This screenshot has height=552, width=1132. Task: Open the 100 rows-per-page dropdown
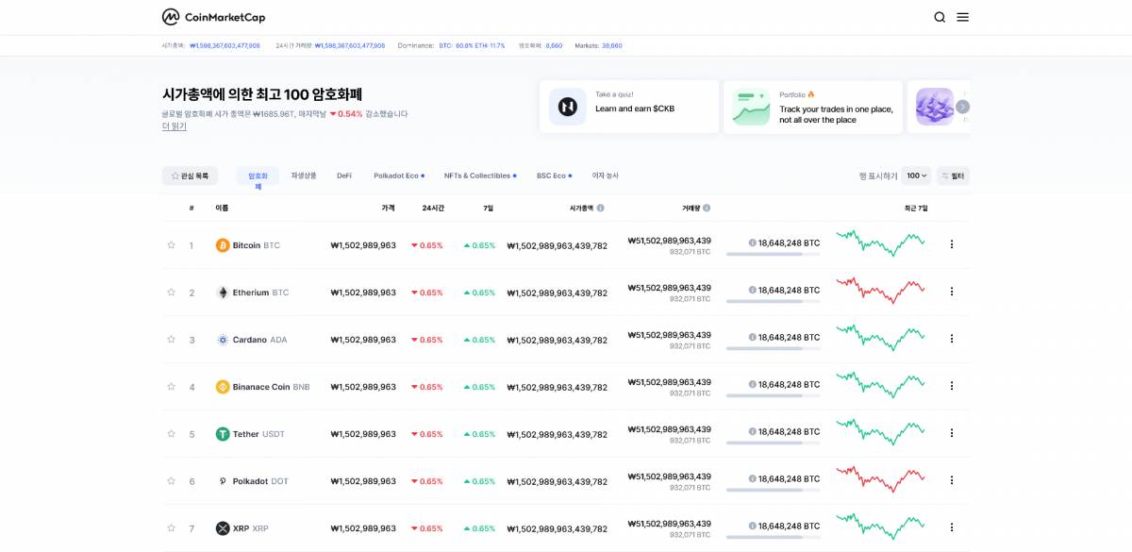(914, 176)
